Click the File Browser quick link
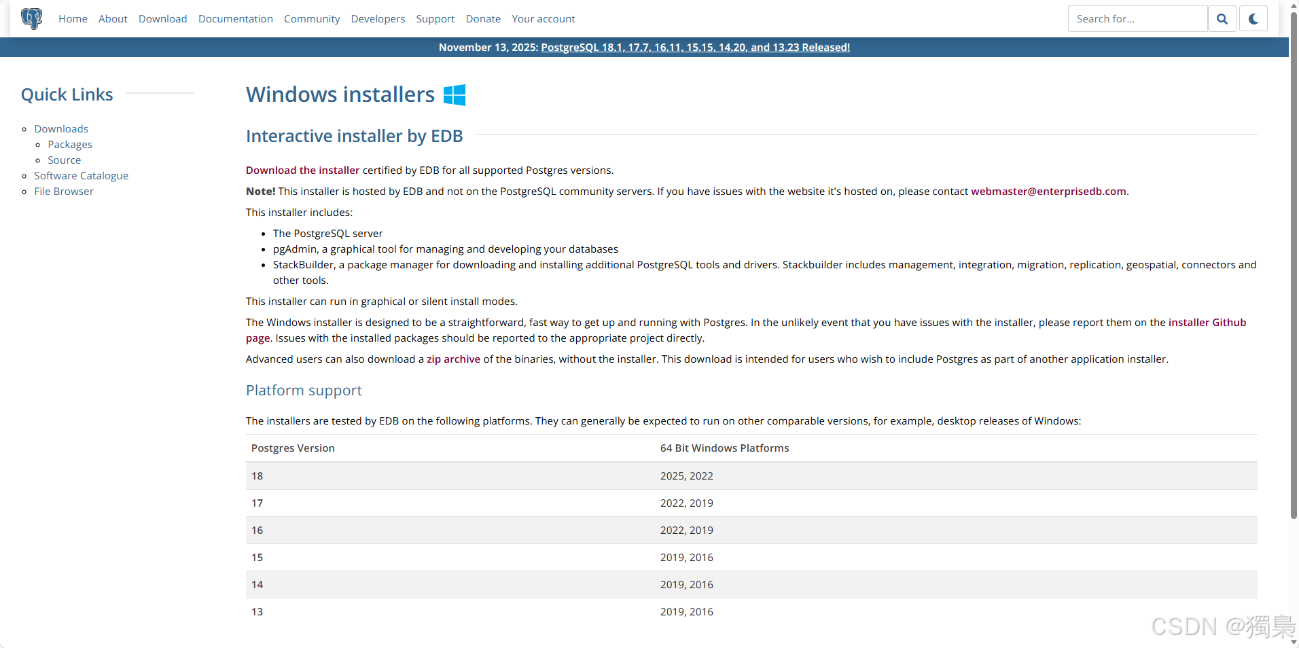This screenshot has height=648, width=1299. [x=63, y=191]
